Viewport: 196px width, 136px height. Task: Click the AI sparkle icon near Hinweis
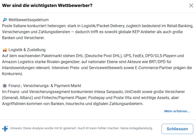click(5, 129)
